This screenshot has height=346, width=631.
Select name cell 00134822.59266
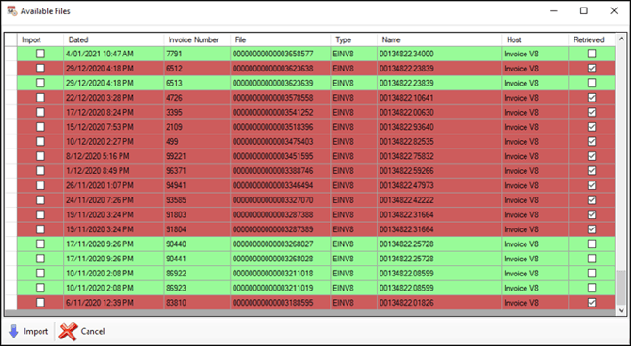click(439, 171)
